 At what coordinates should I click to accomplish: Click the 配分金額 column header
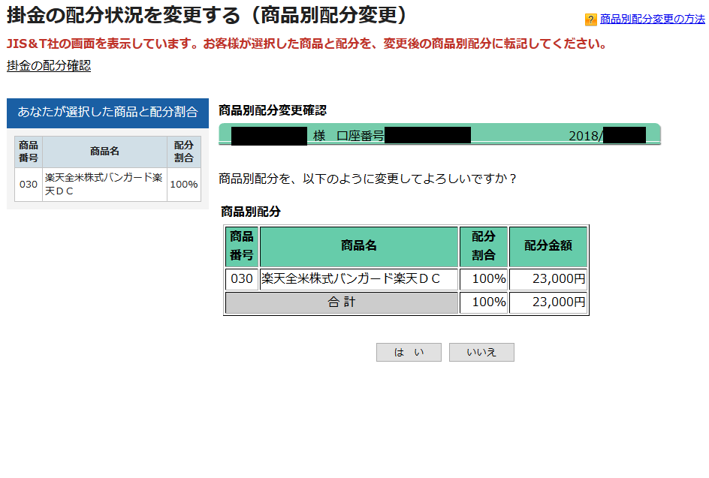548,246
